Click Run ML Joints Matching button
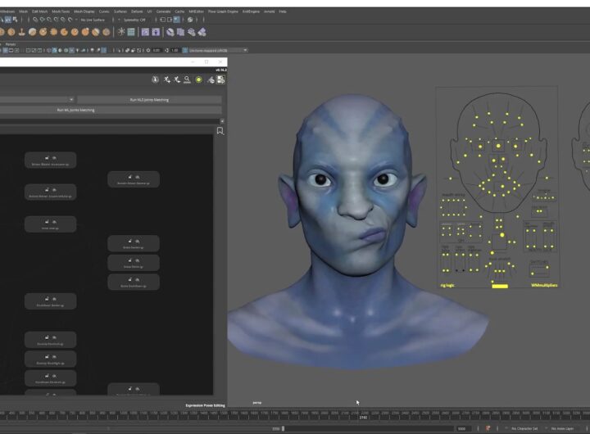This screenshot has height=434, width=590. pos(75,110)
